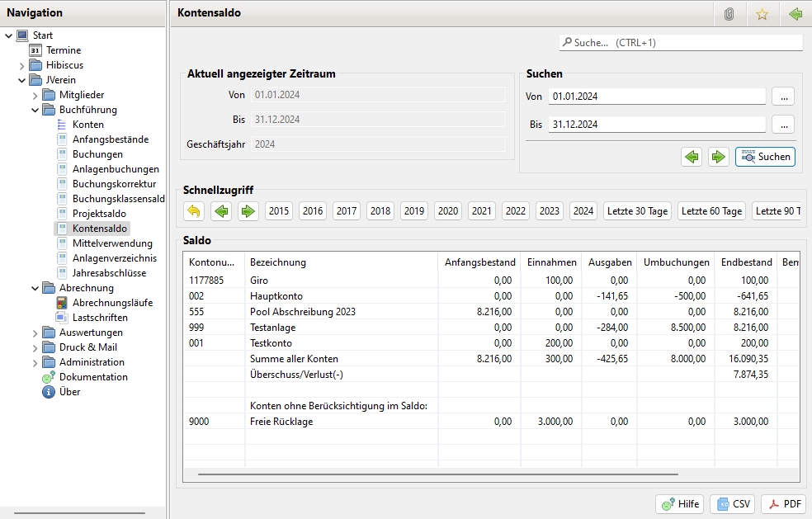Click the 2021 quick access year button

tap(481, 211)
